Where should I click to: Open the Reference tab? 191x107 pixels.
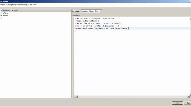tap(7, 10)
